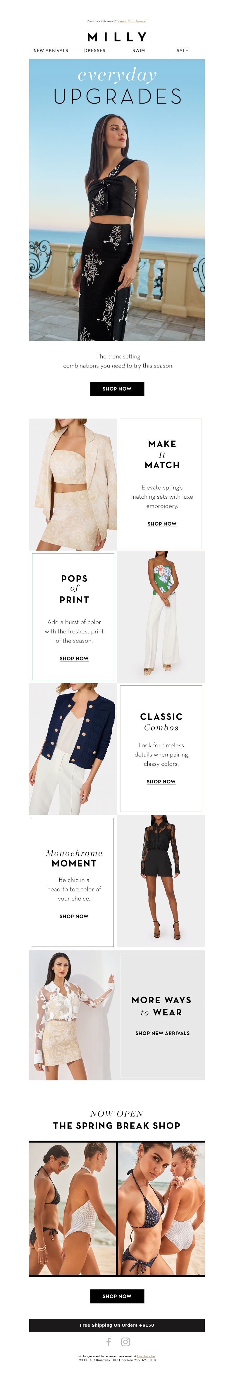Open the Facebook icon in footer
The width and height of the screenshot is (234, 1376).
tap(109, 1341)
